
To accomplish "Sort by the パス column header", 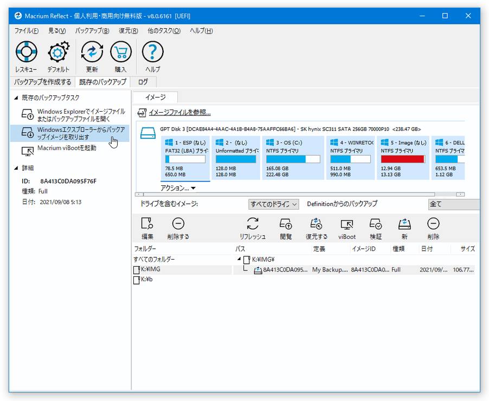I will coord(273,249).
